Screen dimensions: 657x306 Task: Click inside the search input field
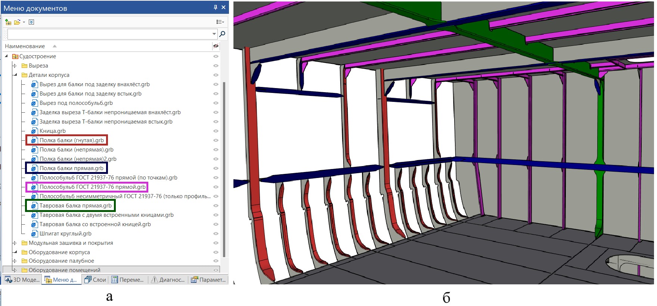pyautogui.click(x=109, y=34)
